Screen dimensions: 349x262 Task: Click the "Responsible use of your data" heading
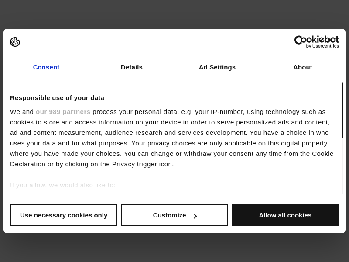pyautogui.click(x=57, y=98)
